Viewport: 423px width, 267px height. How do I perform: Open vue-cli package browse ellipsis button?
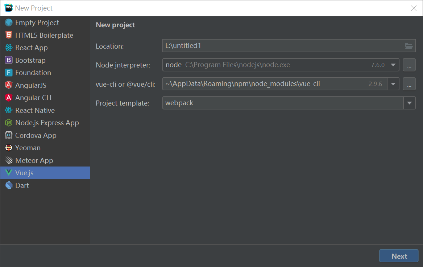[409, 84]
